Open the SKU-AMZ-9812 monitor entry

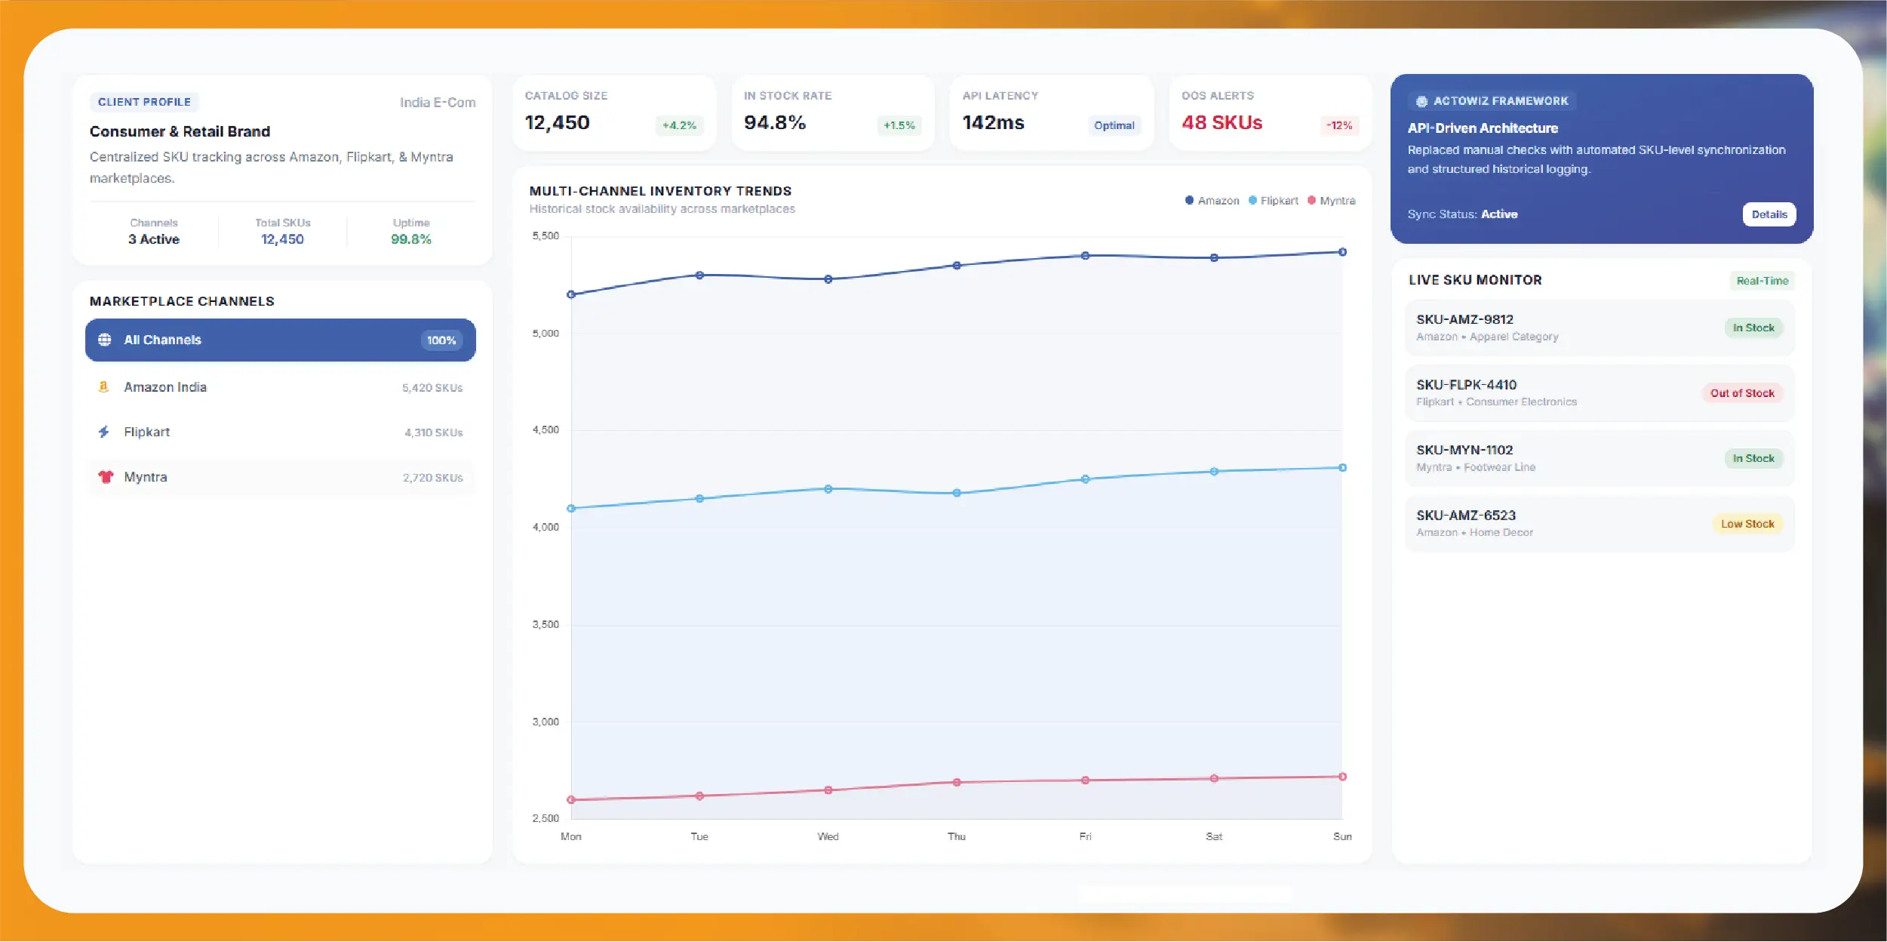[1600, 328]
